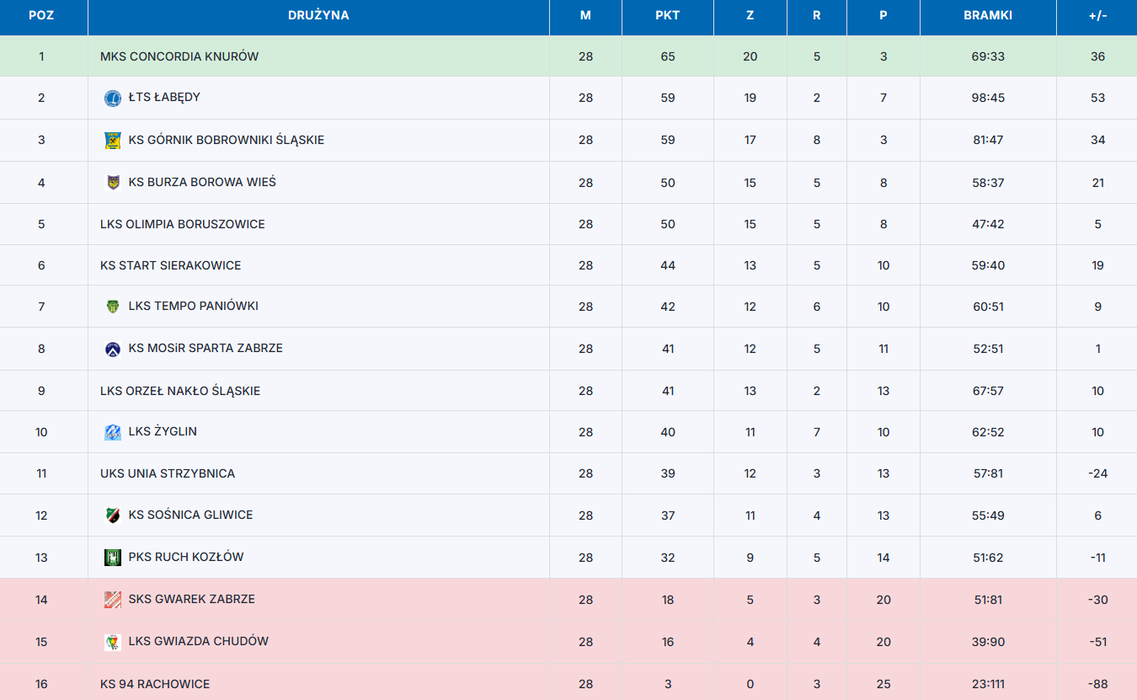The image size is (1137, 700).
Task: Open the LKS Olimpia Boruszowice team page
Action: tap(183, 224)
